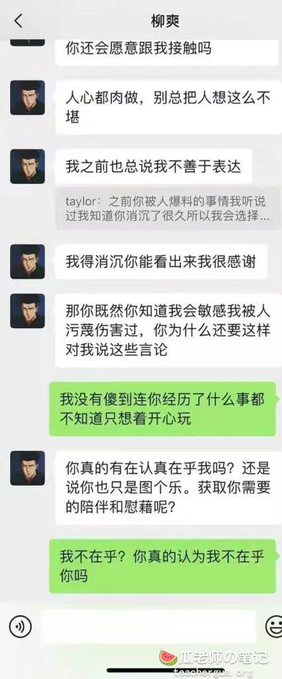Open the emoji picker smiley icon
This screenshot has width=282, height=679.
[274, 626]
